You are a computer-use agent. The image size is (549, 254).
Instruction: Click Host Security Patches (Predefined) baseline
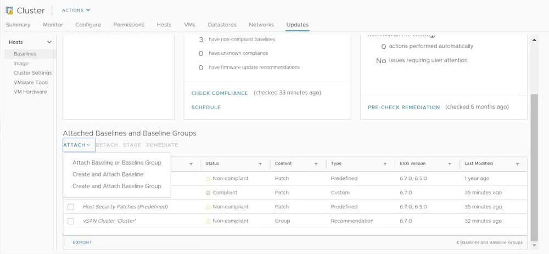point(125,207)
